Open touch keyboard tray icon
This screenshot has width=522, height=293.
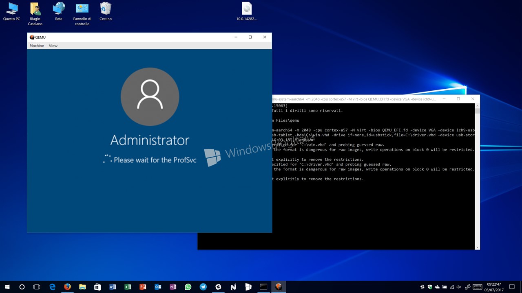478,287
